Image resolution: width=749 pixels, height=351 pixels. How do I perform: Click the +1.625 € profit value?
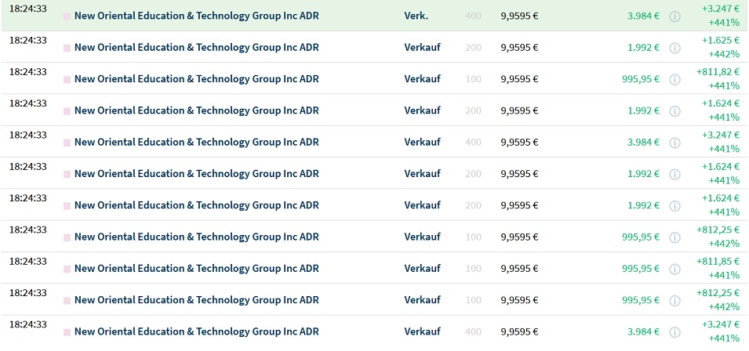pos(720,41)
